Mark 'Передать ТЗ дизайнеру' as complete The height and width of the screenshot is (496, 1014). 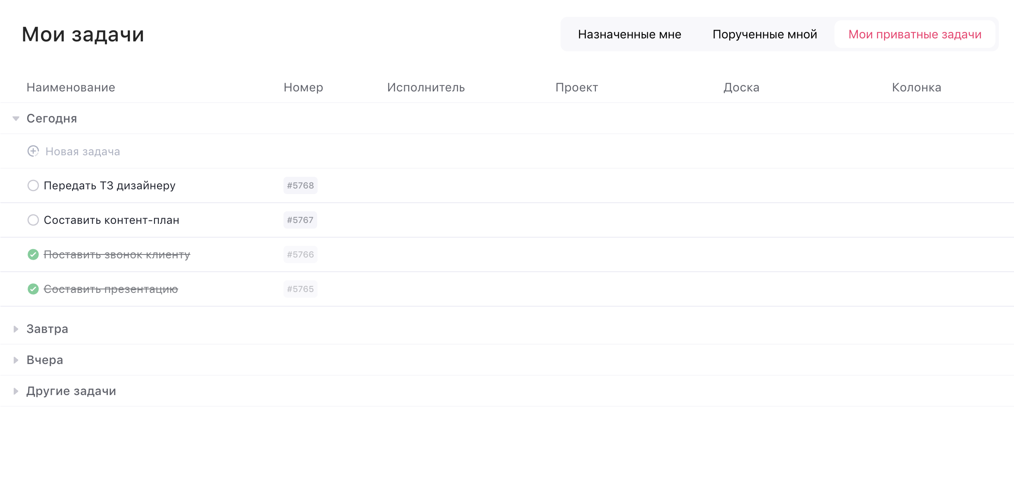pos(33,185)
